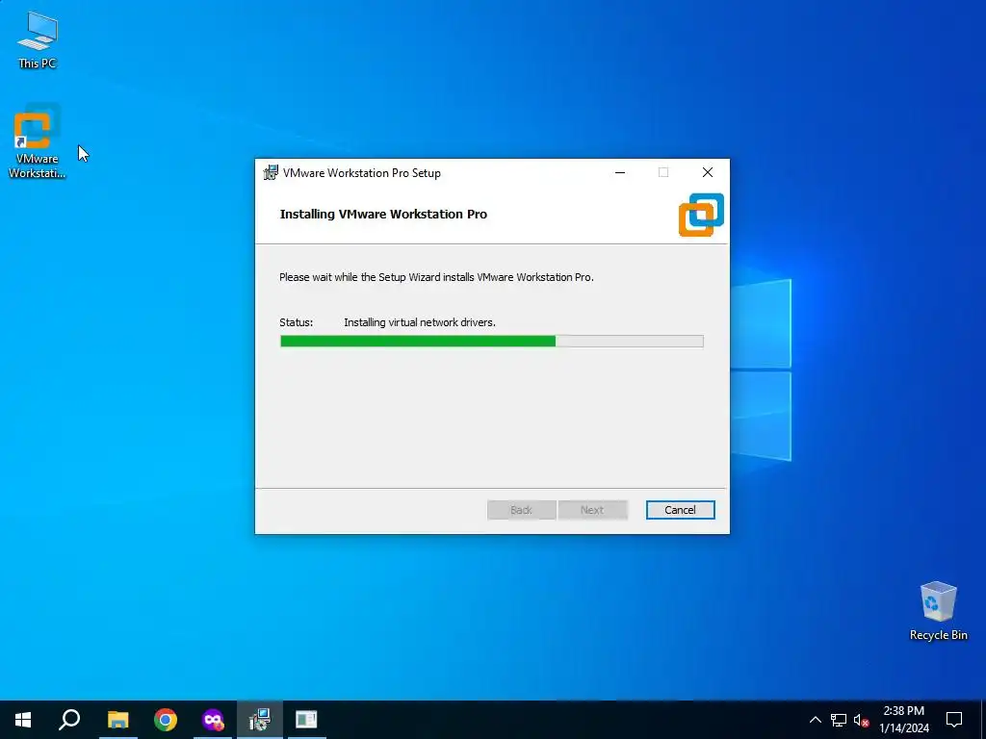This screenshot has height=739, width=986.
Task: Click 'Installing virtual network drivers.' status text
Action: tap(420, 322)
